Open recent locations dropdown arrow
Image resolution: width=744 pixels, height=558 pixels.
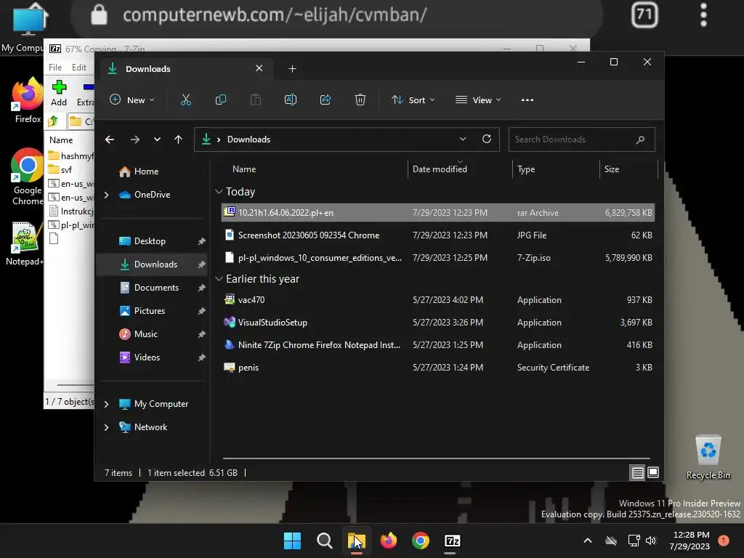coord(157,139)
